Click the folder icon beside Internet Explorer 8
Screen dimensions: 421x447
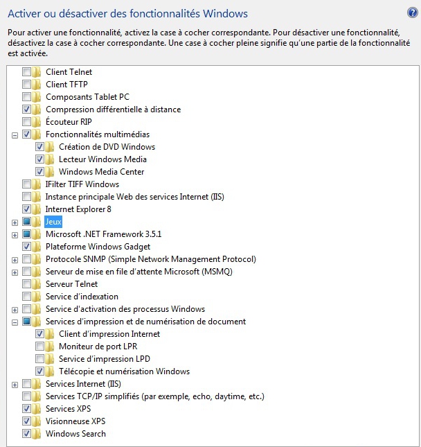[x=37, y=209]
